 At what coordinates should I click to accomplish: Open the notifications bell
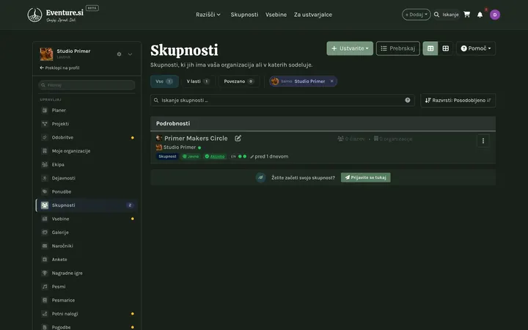pyautogui.click(x=480, y=15)
